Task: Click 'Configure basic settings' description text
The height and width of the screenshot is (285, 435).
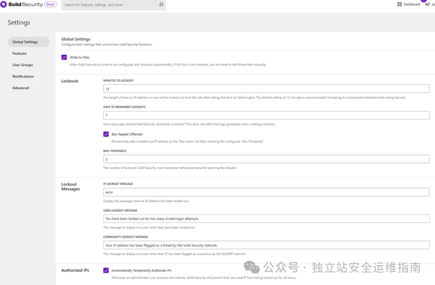Action: pos(107,45)
